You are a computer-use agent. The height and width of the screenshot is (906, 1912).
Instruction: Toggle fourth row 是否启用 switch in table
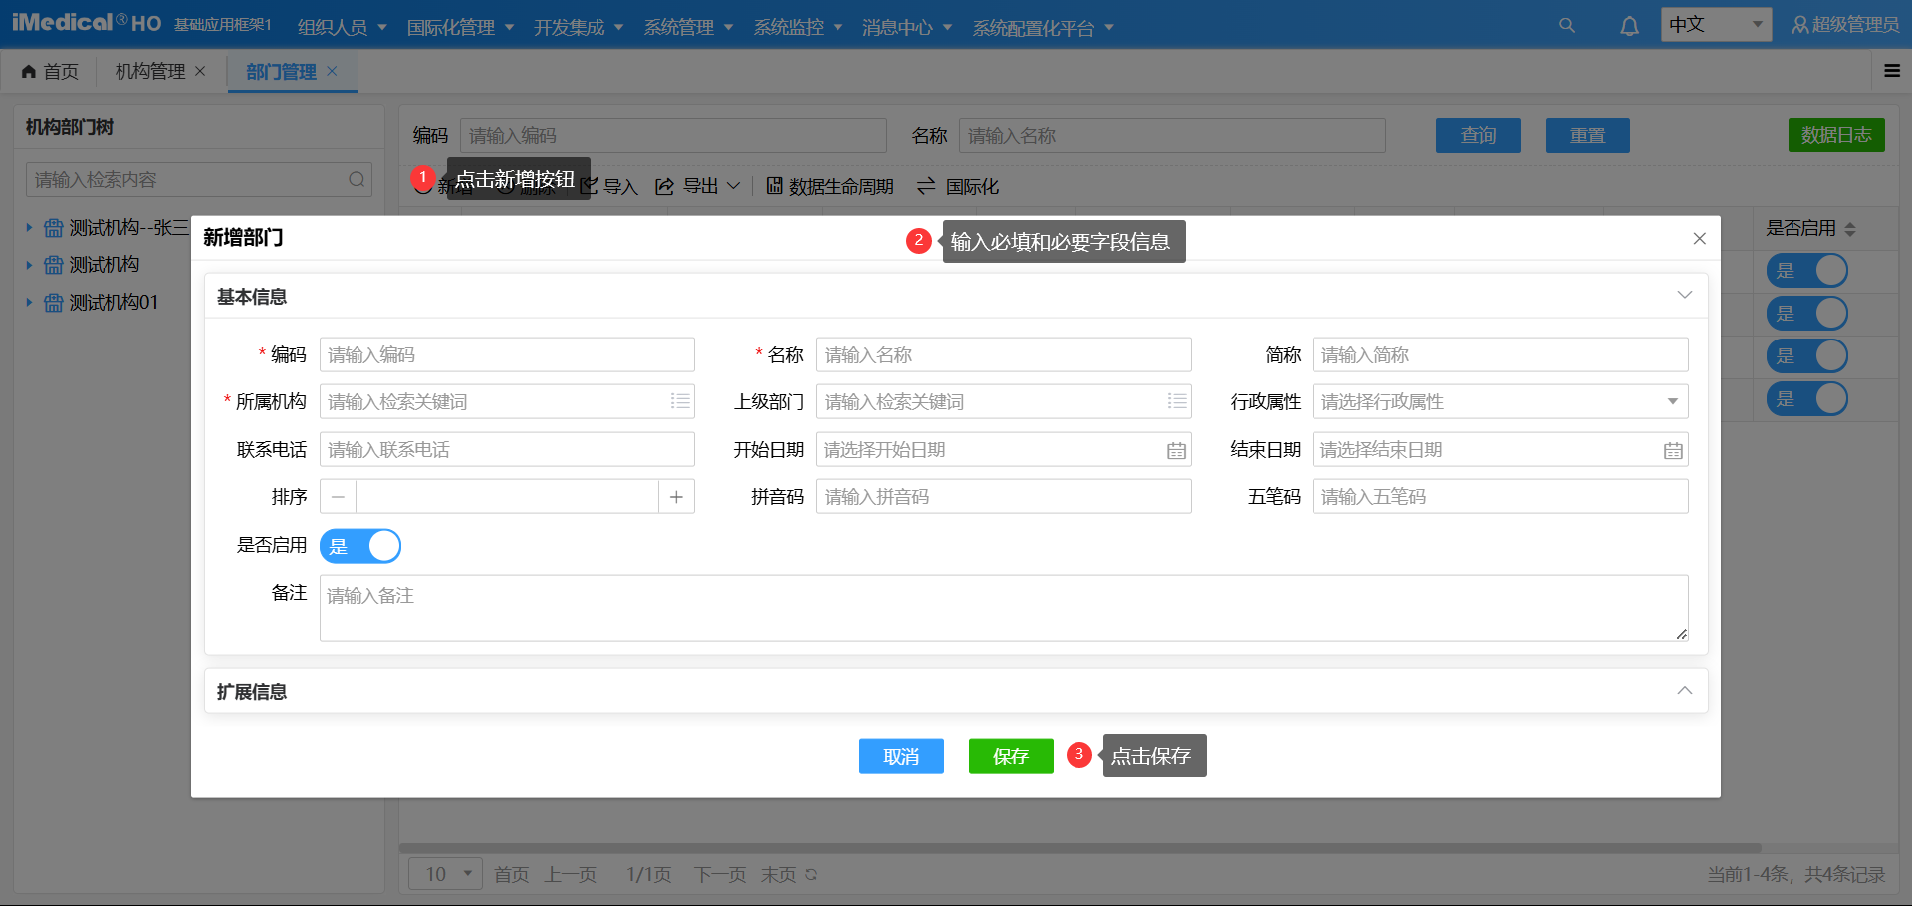point(1807,398)
